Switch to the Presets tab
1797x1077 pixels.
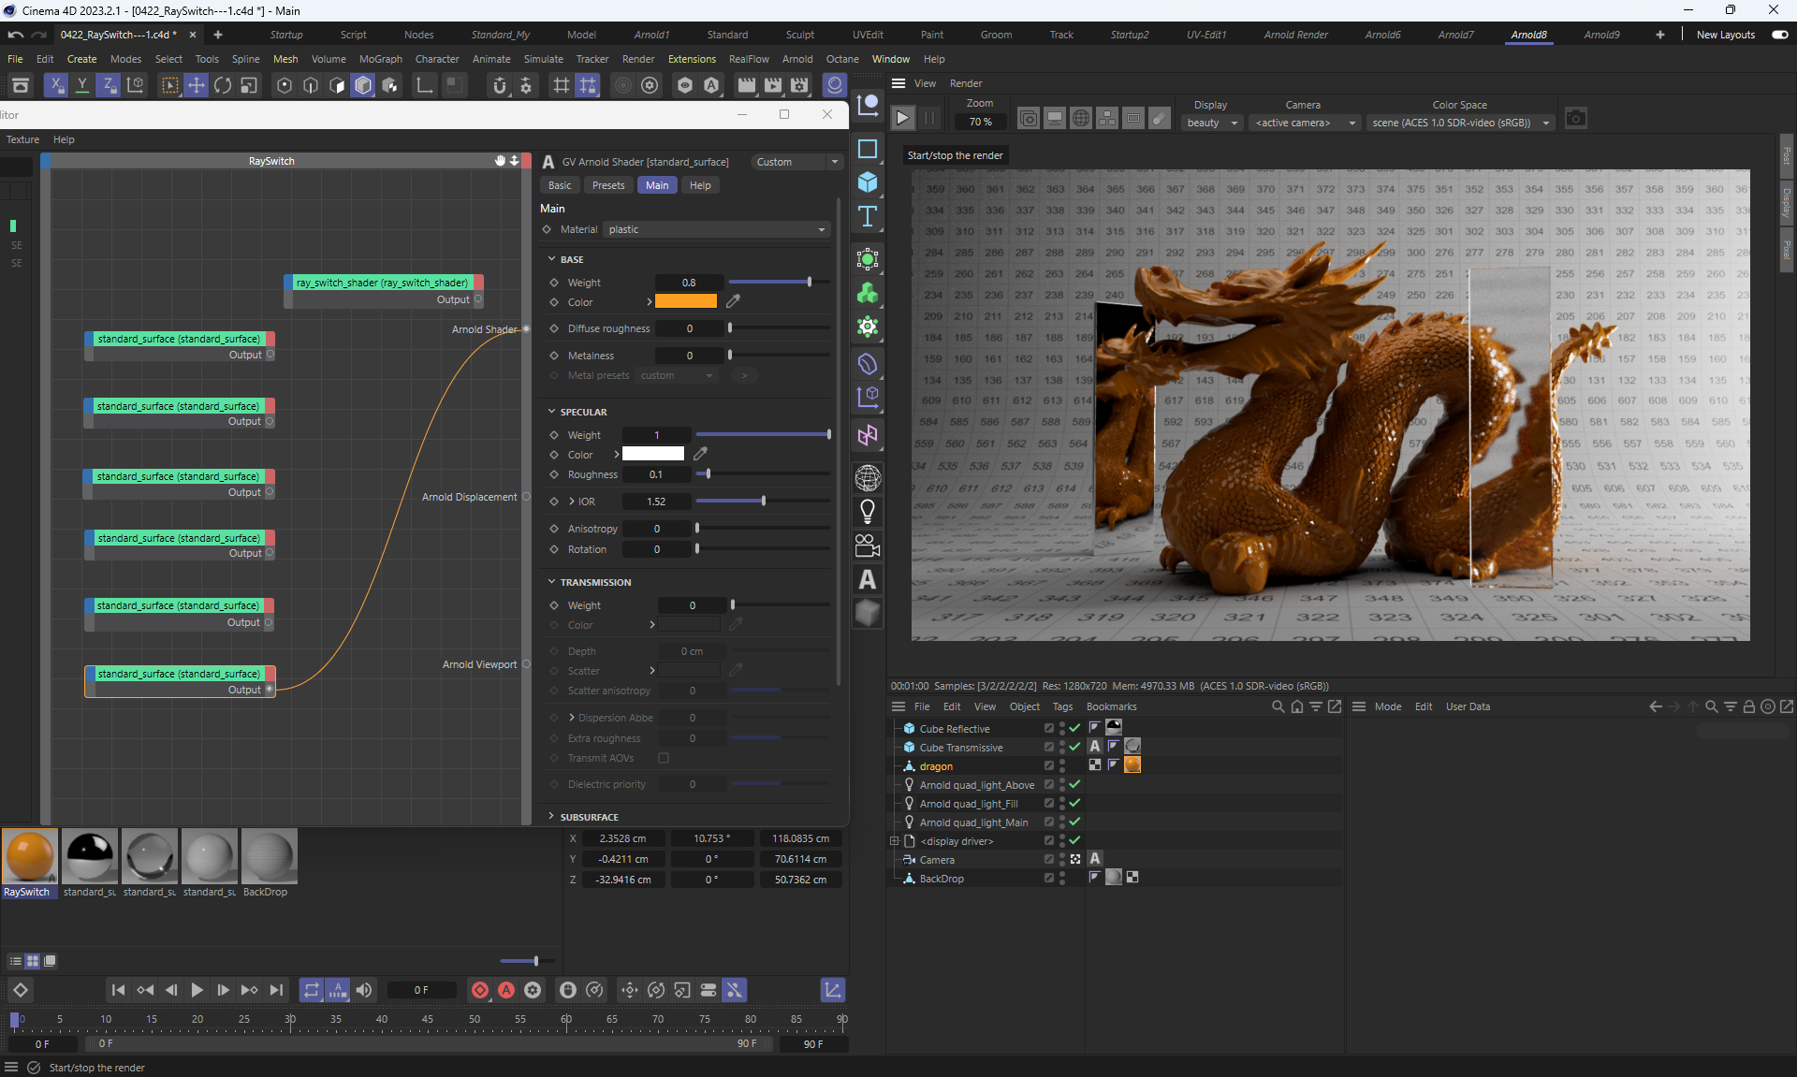(607, 185)
